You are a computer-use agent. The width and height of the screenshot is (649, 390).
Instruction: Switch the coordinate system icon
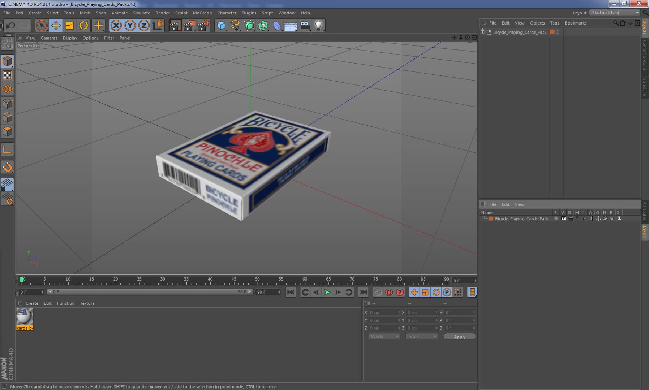158,25
